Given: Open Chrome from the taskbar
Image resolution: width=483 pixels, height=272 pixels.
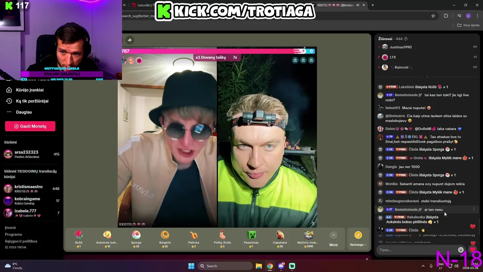Looking at the screenshot, I should pos(270,266).
